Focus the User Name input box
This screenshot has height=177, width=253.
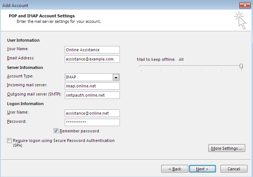pyautogui.click(x=92, y=113)
